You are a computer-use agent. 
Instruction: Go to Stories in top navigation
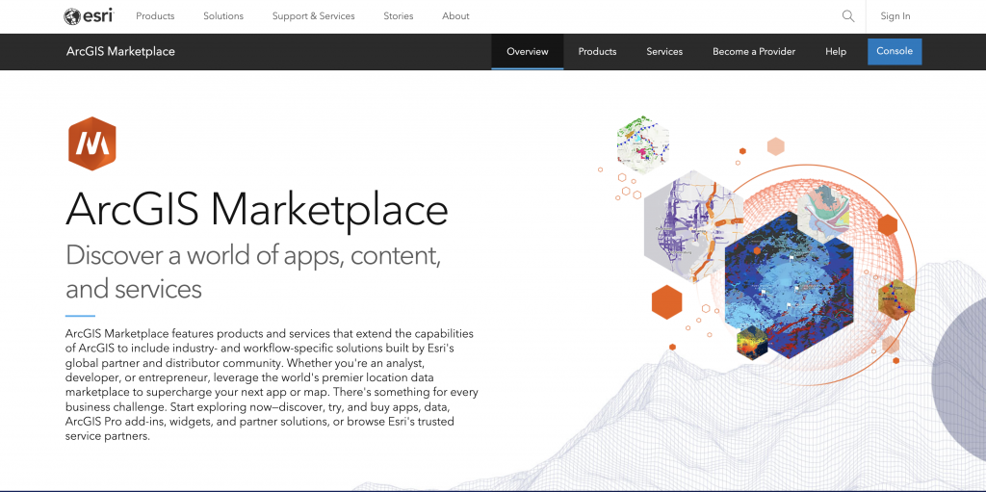pyautogui.click(x=398, y=16)
